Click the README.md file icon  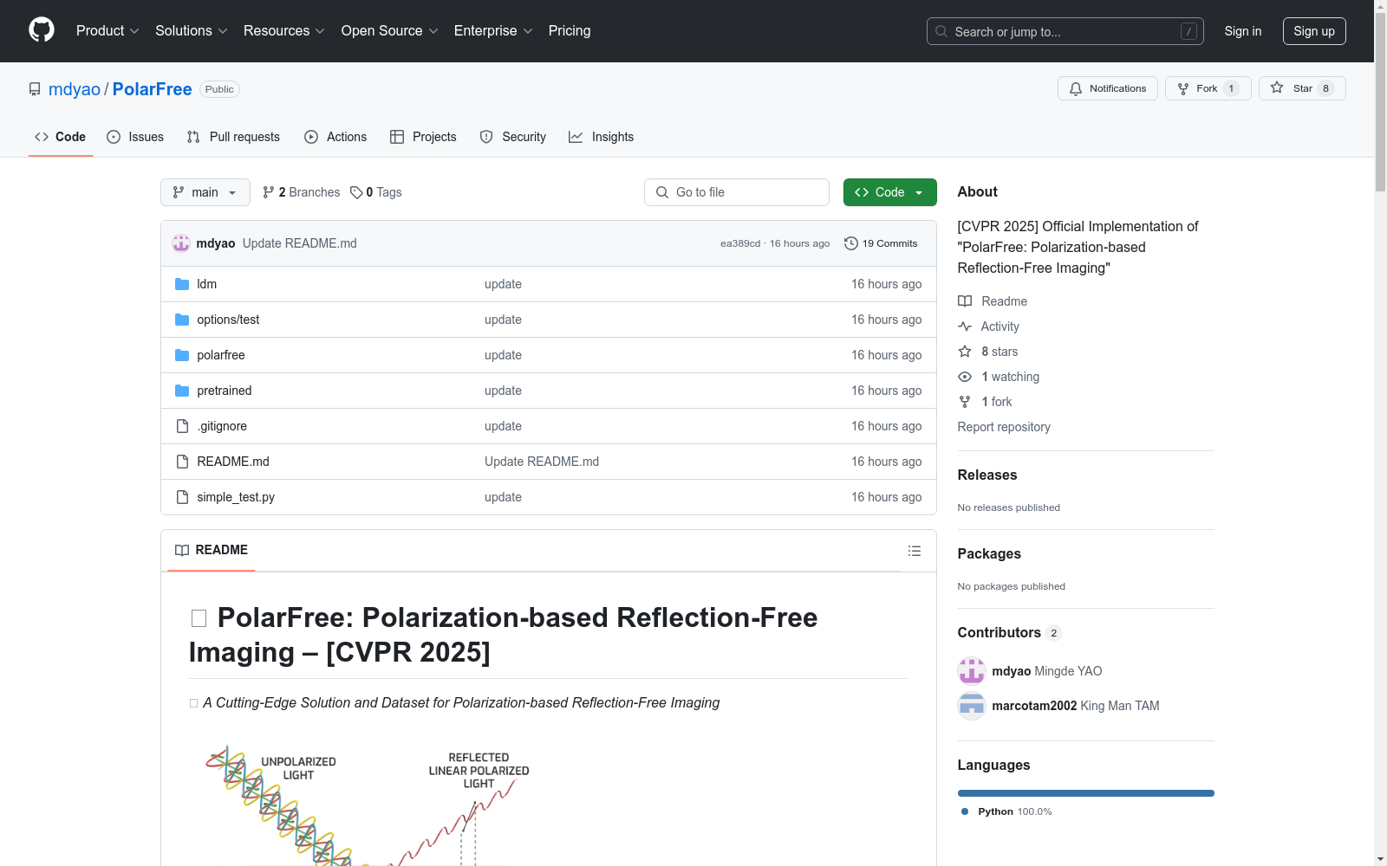[x=182, y=462]
